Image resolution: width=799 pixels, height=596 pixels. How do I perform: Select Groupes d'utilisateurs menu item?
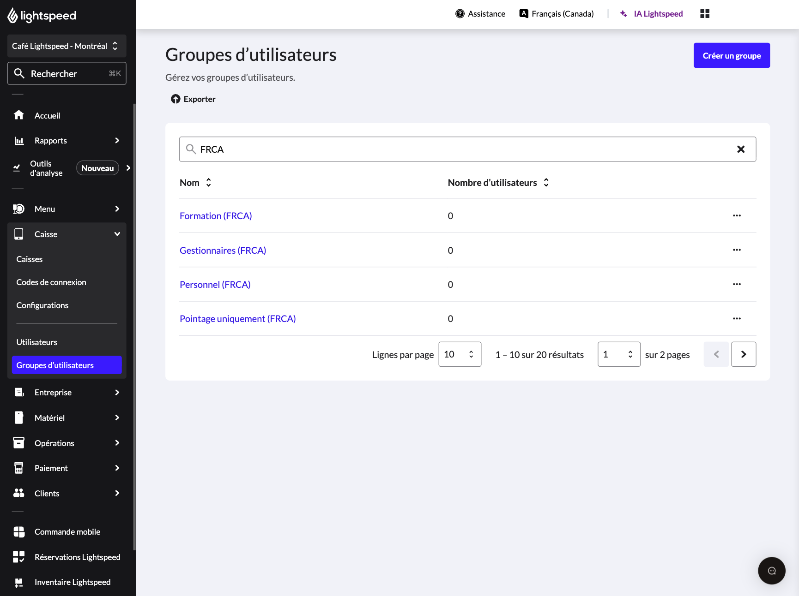(67, 365)
